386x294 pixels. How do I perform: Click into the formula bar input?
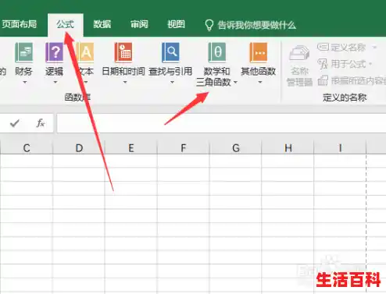click(x=221, y=123)
